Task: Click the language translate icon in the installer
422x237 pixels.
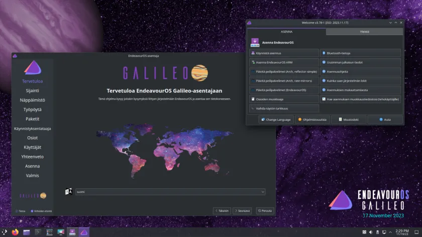Action: (69, 191)
